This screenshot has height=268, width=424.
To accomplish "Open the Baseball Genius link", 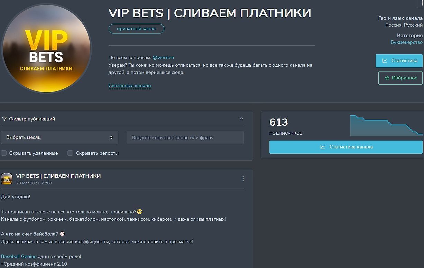I will click(x=19, y=256).
